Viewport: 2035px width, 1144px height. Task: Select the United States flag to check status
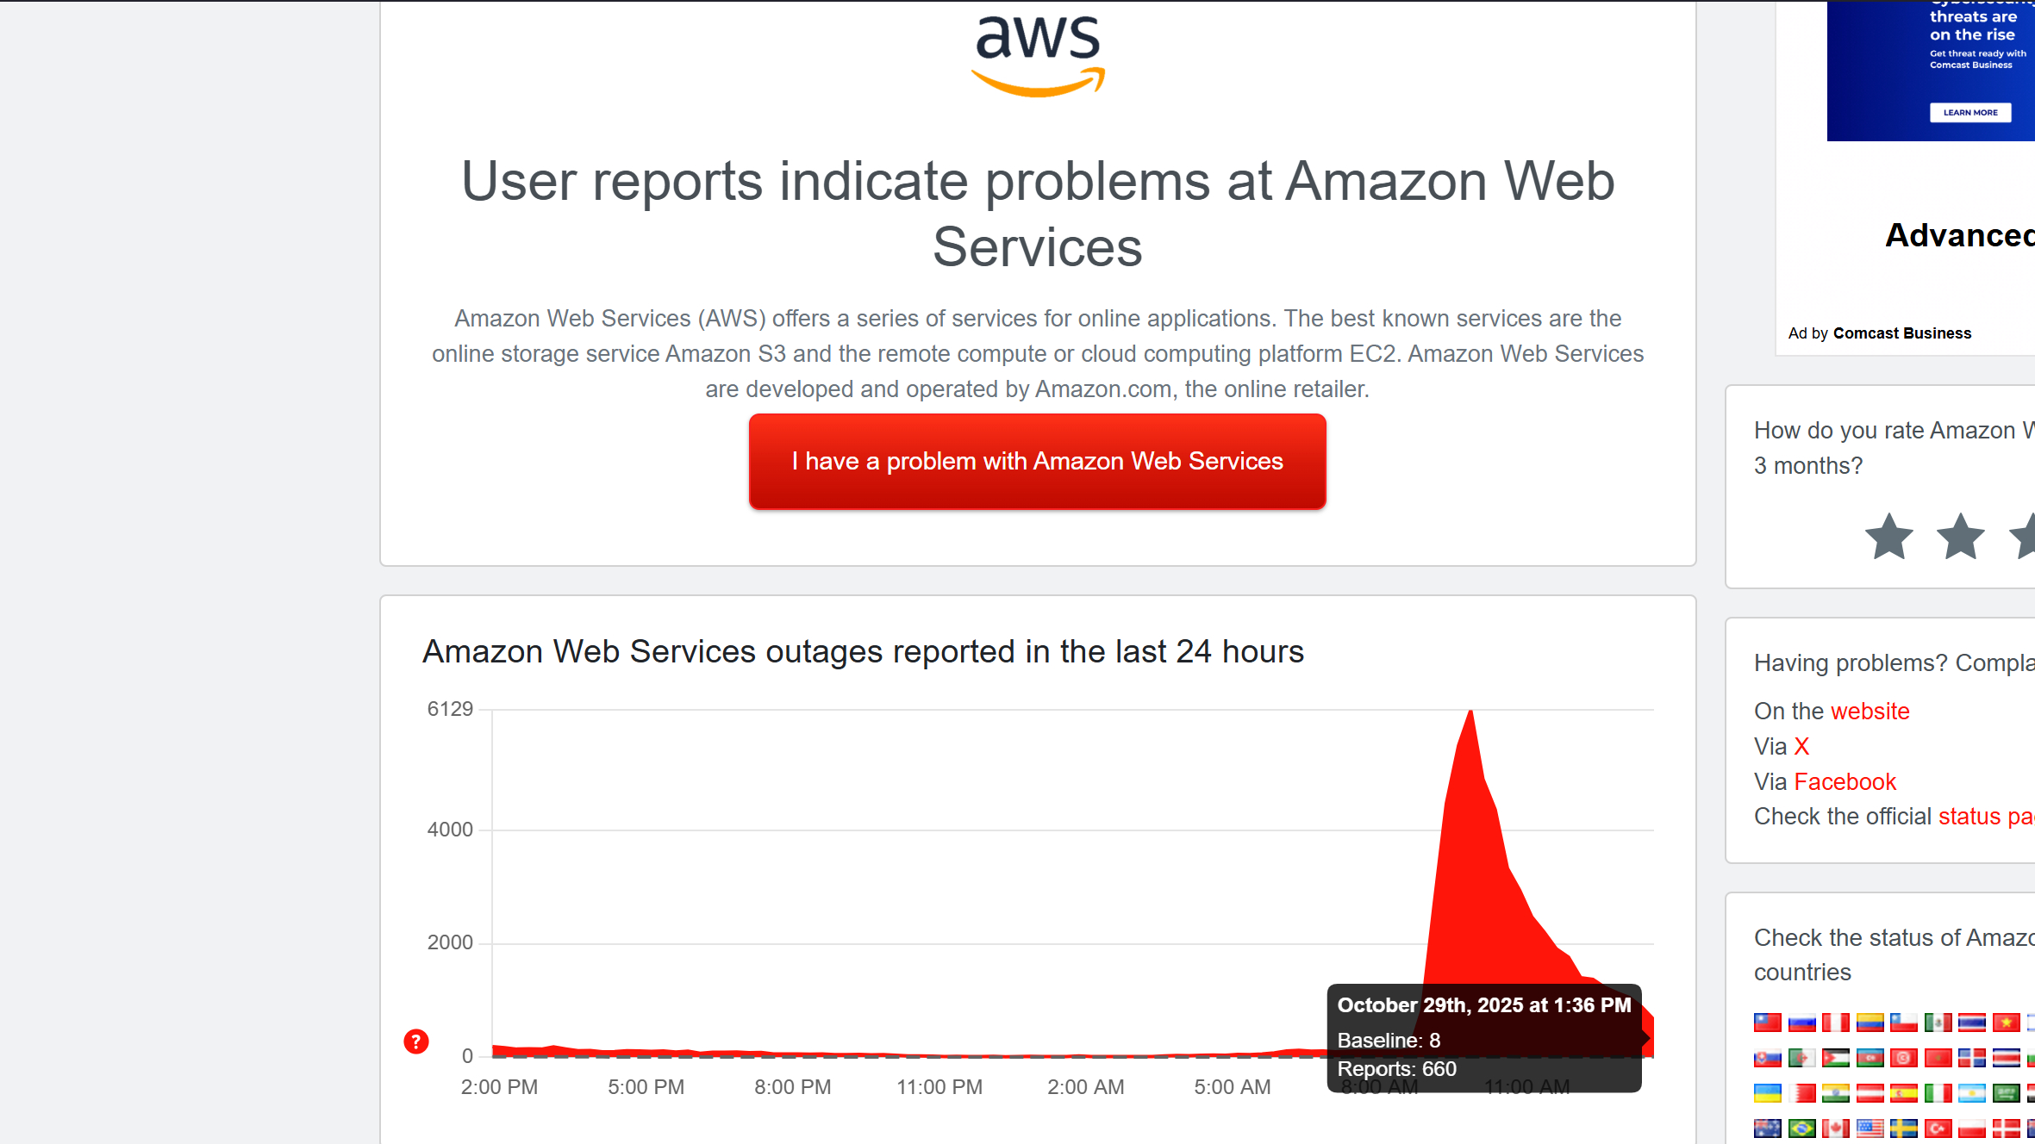(1870, 1128)
